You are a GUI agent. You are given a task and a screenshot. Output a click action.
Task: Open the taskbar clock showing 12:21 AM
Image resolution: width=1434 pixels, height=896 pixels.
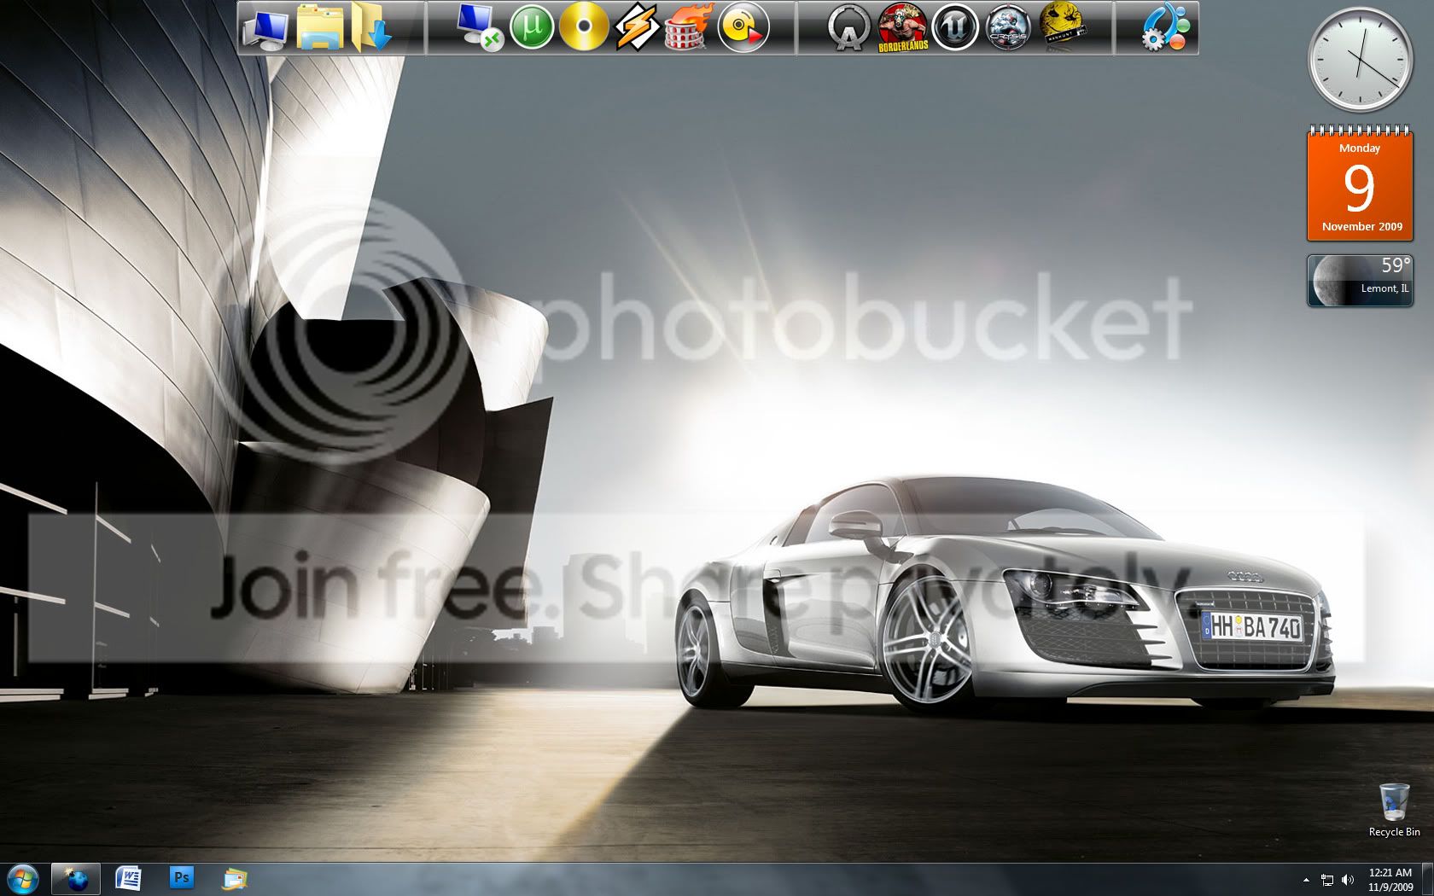1390,880
